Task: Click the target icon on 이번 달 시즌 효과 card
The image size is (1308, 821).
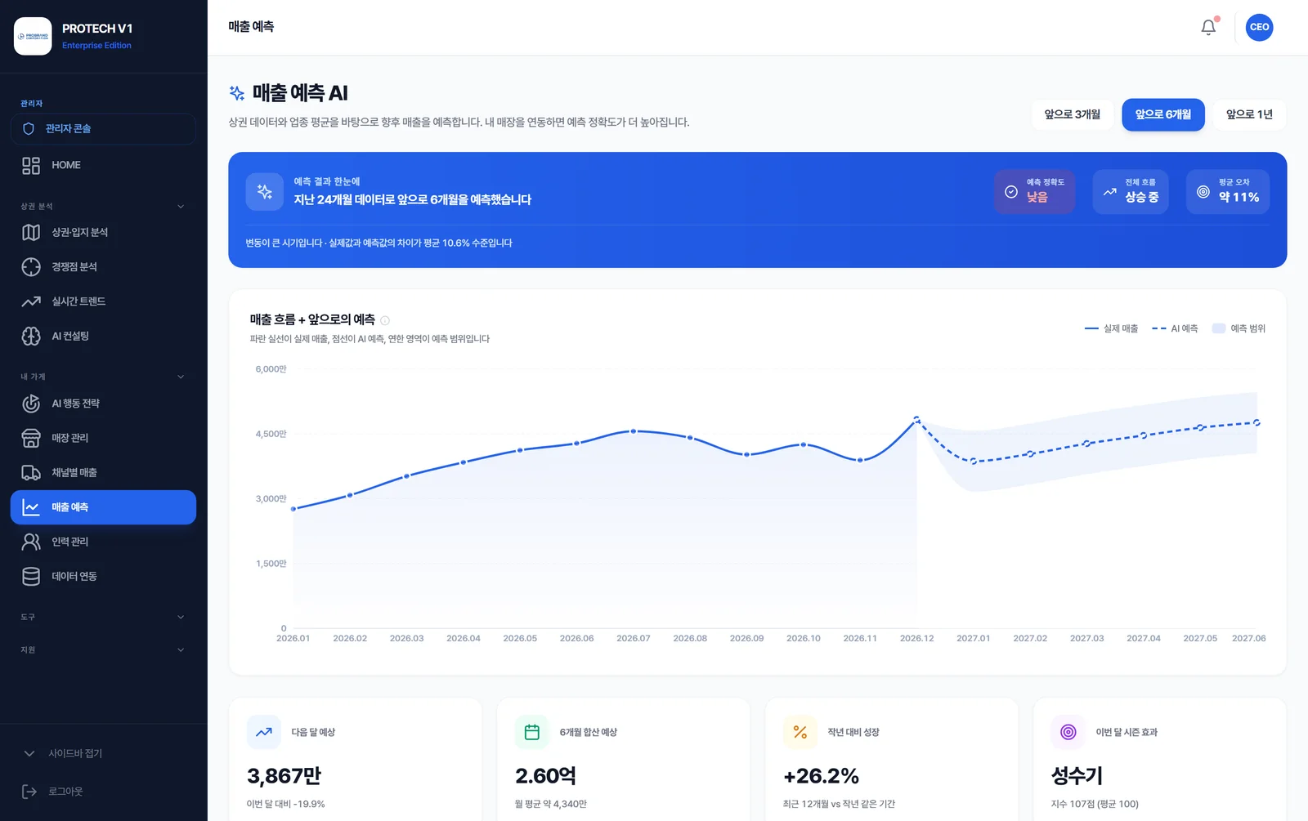Action: pos(1068,732)
